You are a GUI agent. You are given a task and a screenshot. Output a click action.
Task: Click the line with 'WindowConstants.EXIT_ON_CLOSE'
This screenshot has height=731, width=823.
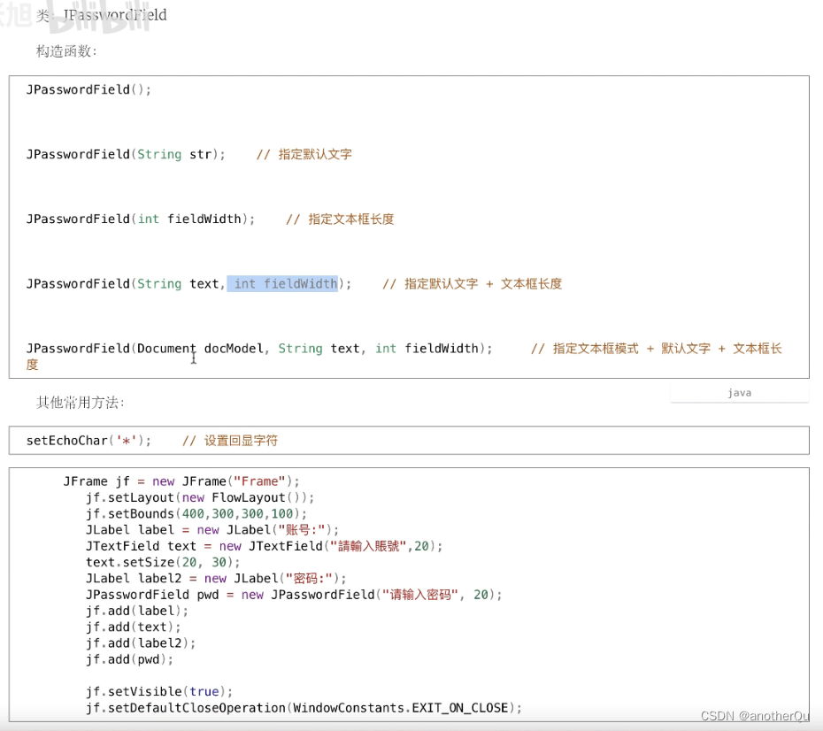[304, 708]
